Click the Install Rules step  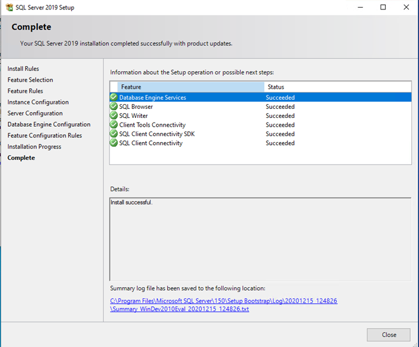(x=23, y=69)
